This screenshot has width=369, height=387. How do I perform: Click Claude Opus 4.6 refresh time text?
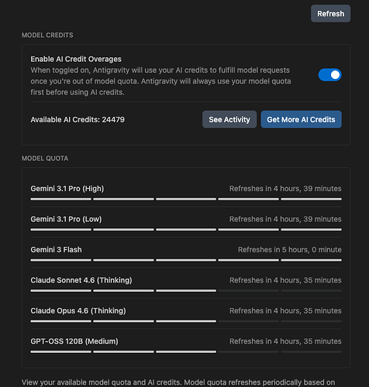click(285, 311)
